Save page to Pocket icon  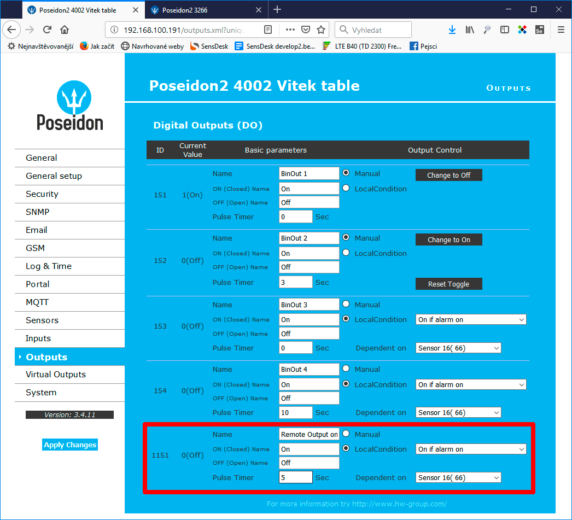[x=306, y=30]
